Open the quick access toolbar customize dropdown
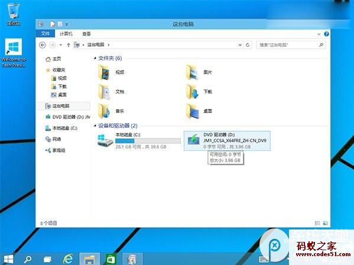Screen dimensions: 354x265 click(x=67, y=24)
